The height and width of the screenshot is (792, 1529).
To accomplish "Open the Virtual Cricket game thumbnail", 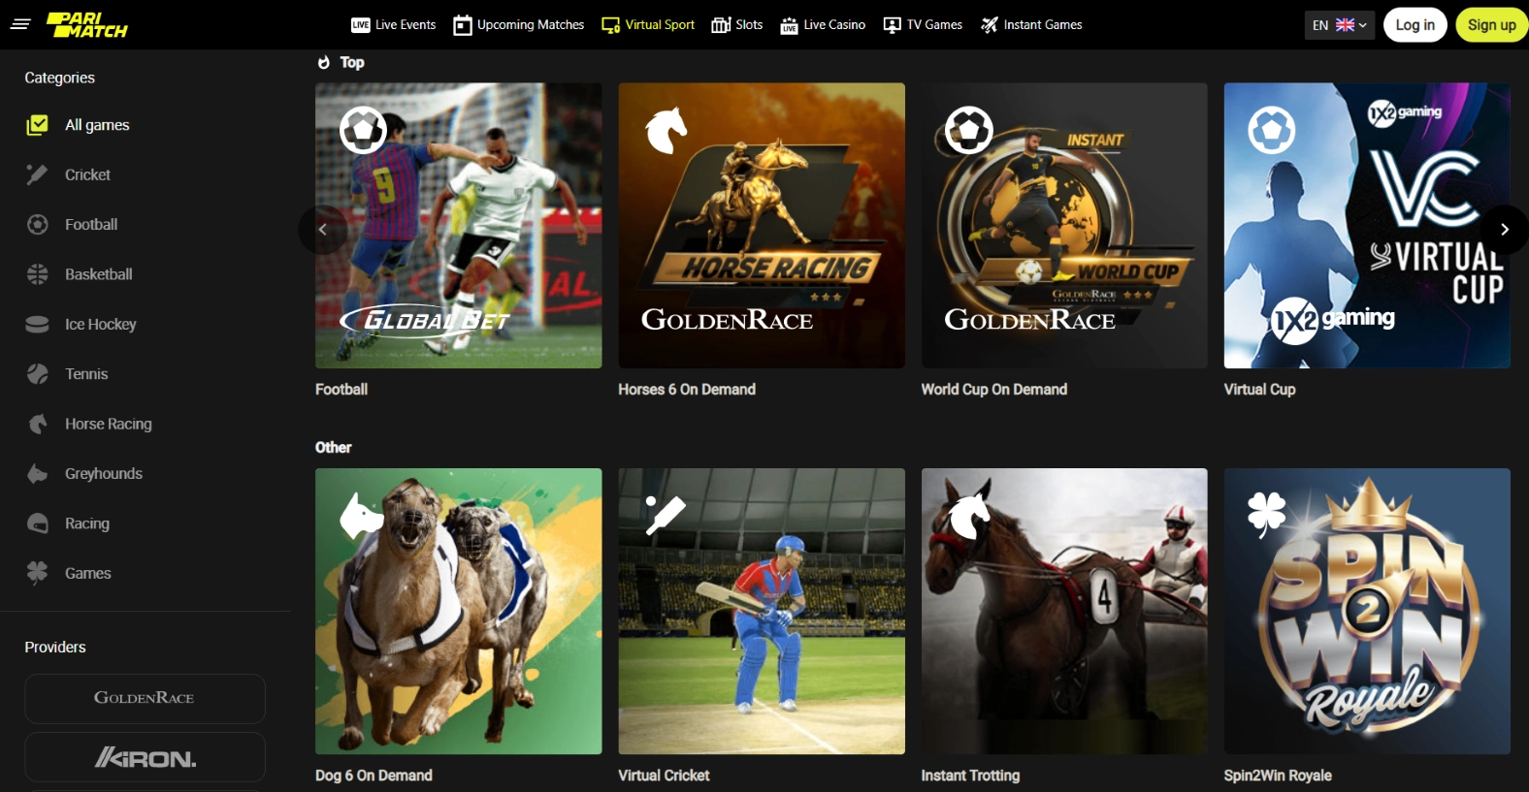I will point(762,612).
